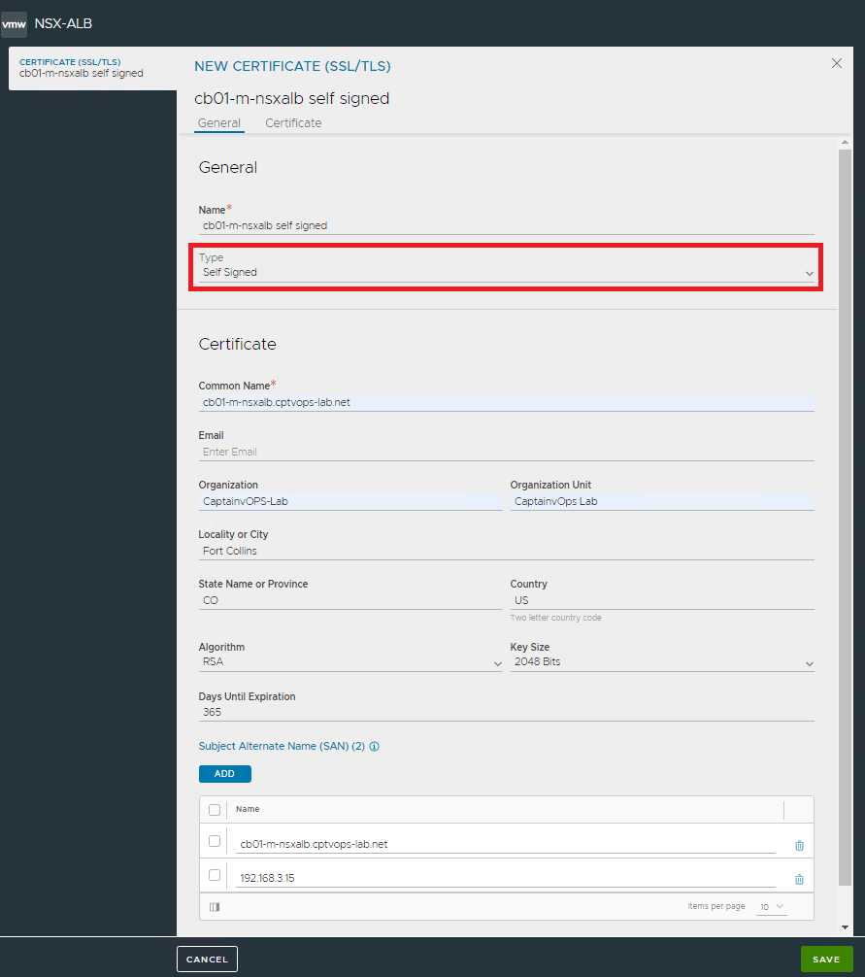Viewport: 865px width, 977px height.
Task: Open the Key Size 2048 Bits dropdown
Action: [661, 662]
